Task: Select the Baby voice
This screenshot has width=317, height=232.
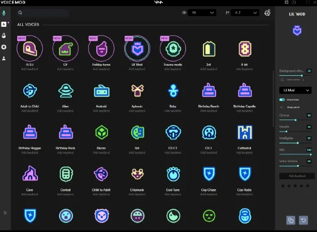Action: pos(173,91)
